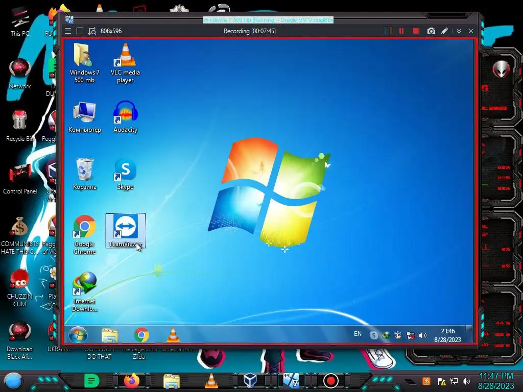Screen dimensions: 523x392
Task: Open the recorder hamburger menu
Action: pyautogui.click(x=68, y=31)
